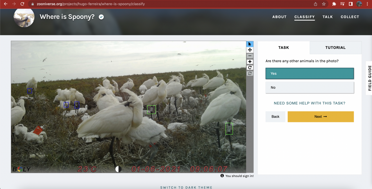The height and width of the screenshot is (189, 372).
Task: Open the Chrome profile avatar
Action: click(x=359, y=4)
